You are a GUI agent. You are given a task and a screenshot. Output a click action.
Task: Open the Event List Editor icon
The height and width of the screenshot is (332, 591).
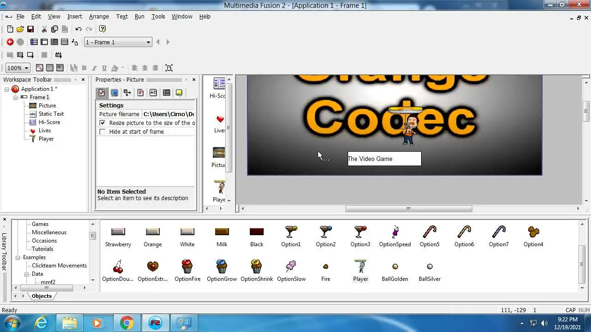coord(65,42)
